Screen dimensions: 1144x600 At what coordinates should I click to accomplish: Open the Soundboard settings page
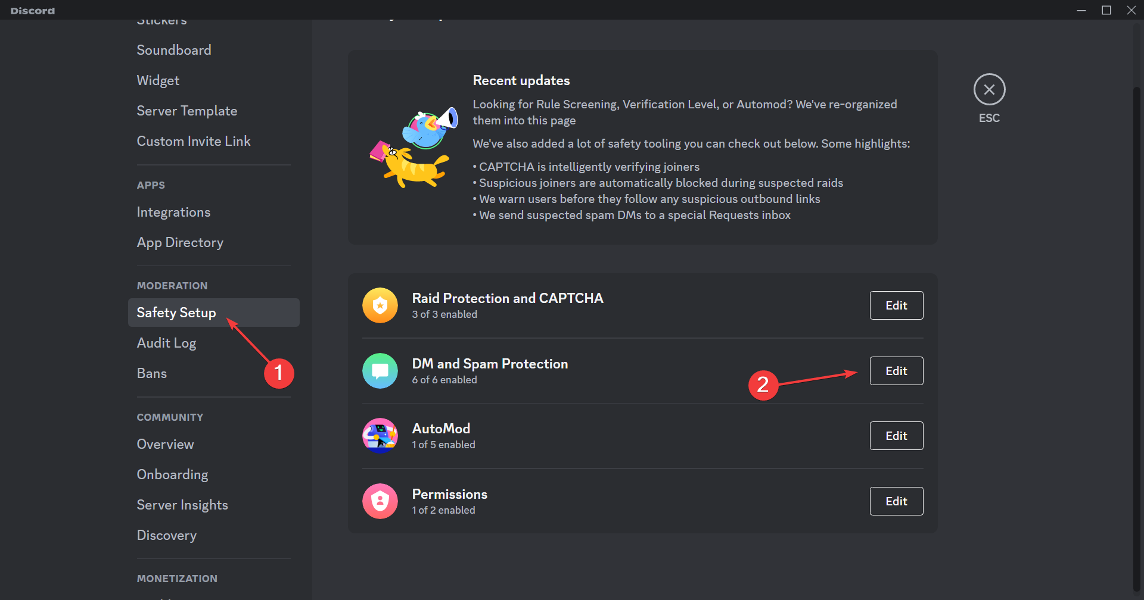(213, 50)
